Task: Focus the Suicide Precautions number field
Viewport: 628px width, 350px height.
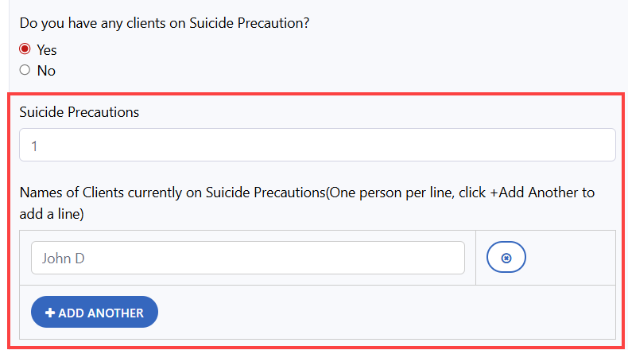Action: (317, 145)
